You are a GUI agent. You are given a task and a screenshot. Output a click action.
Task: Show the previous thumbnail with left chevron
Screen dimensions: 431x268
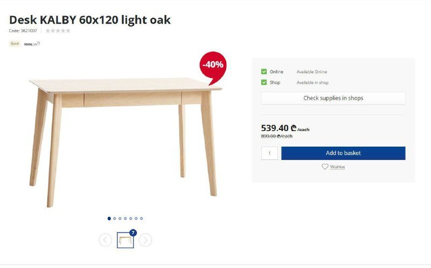click(106, 240)
